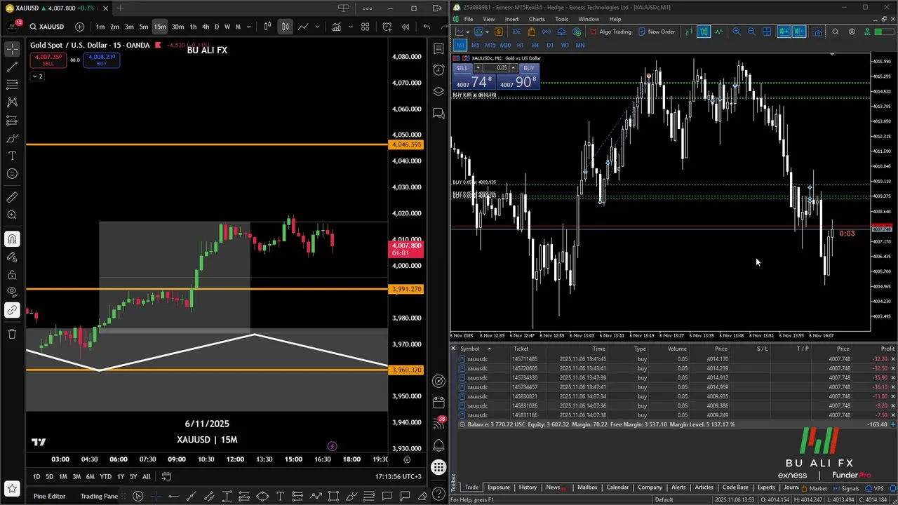
Task: Select the 1D date range button
Action: coord(36,476)
